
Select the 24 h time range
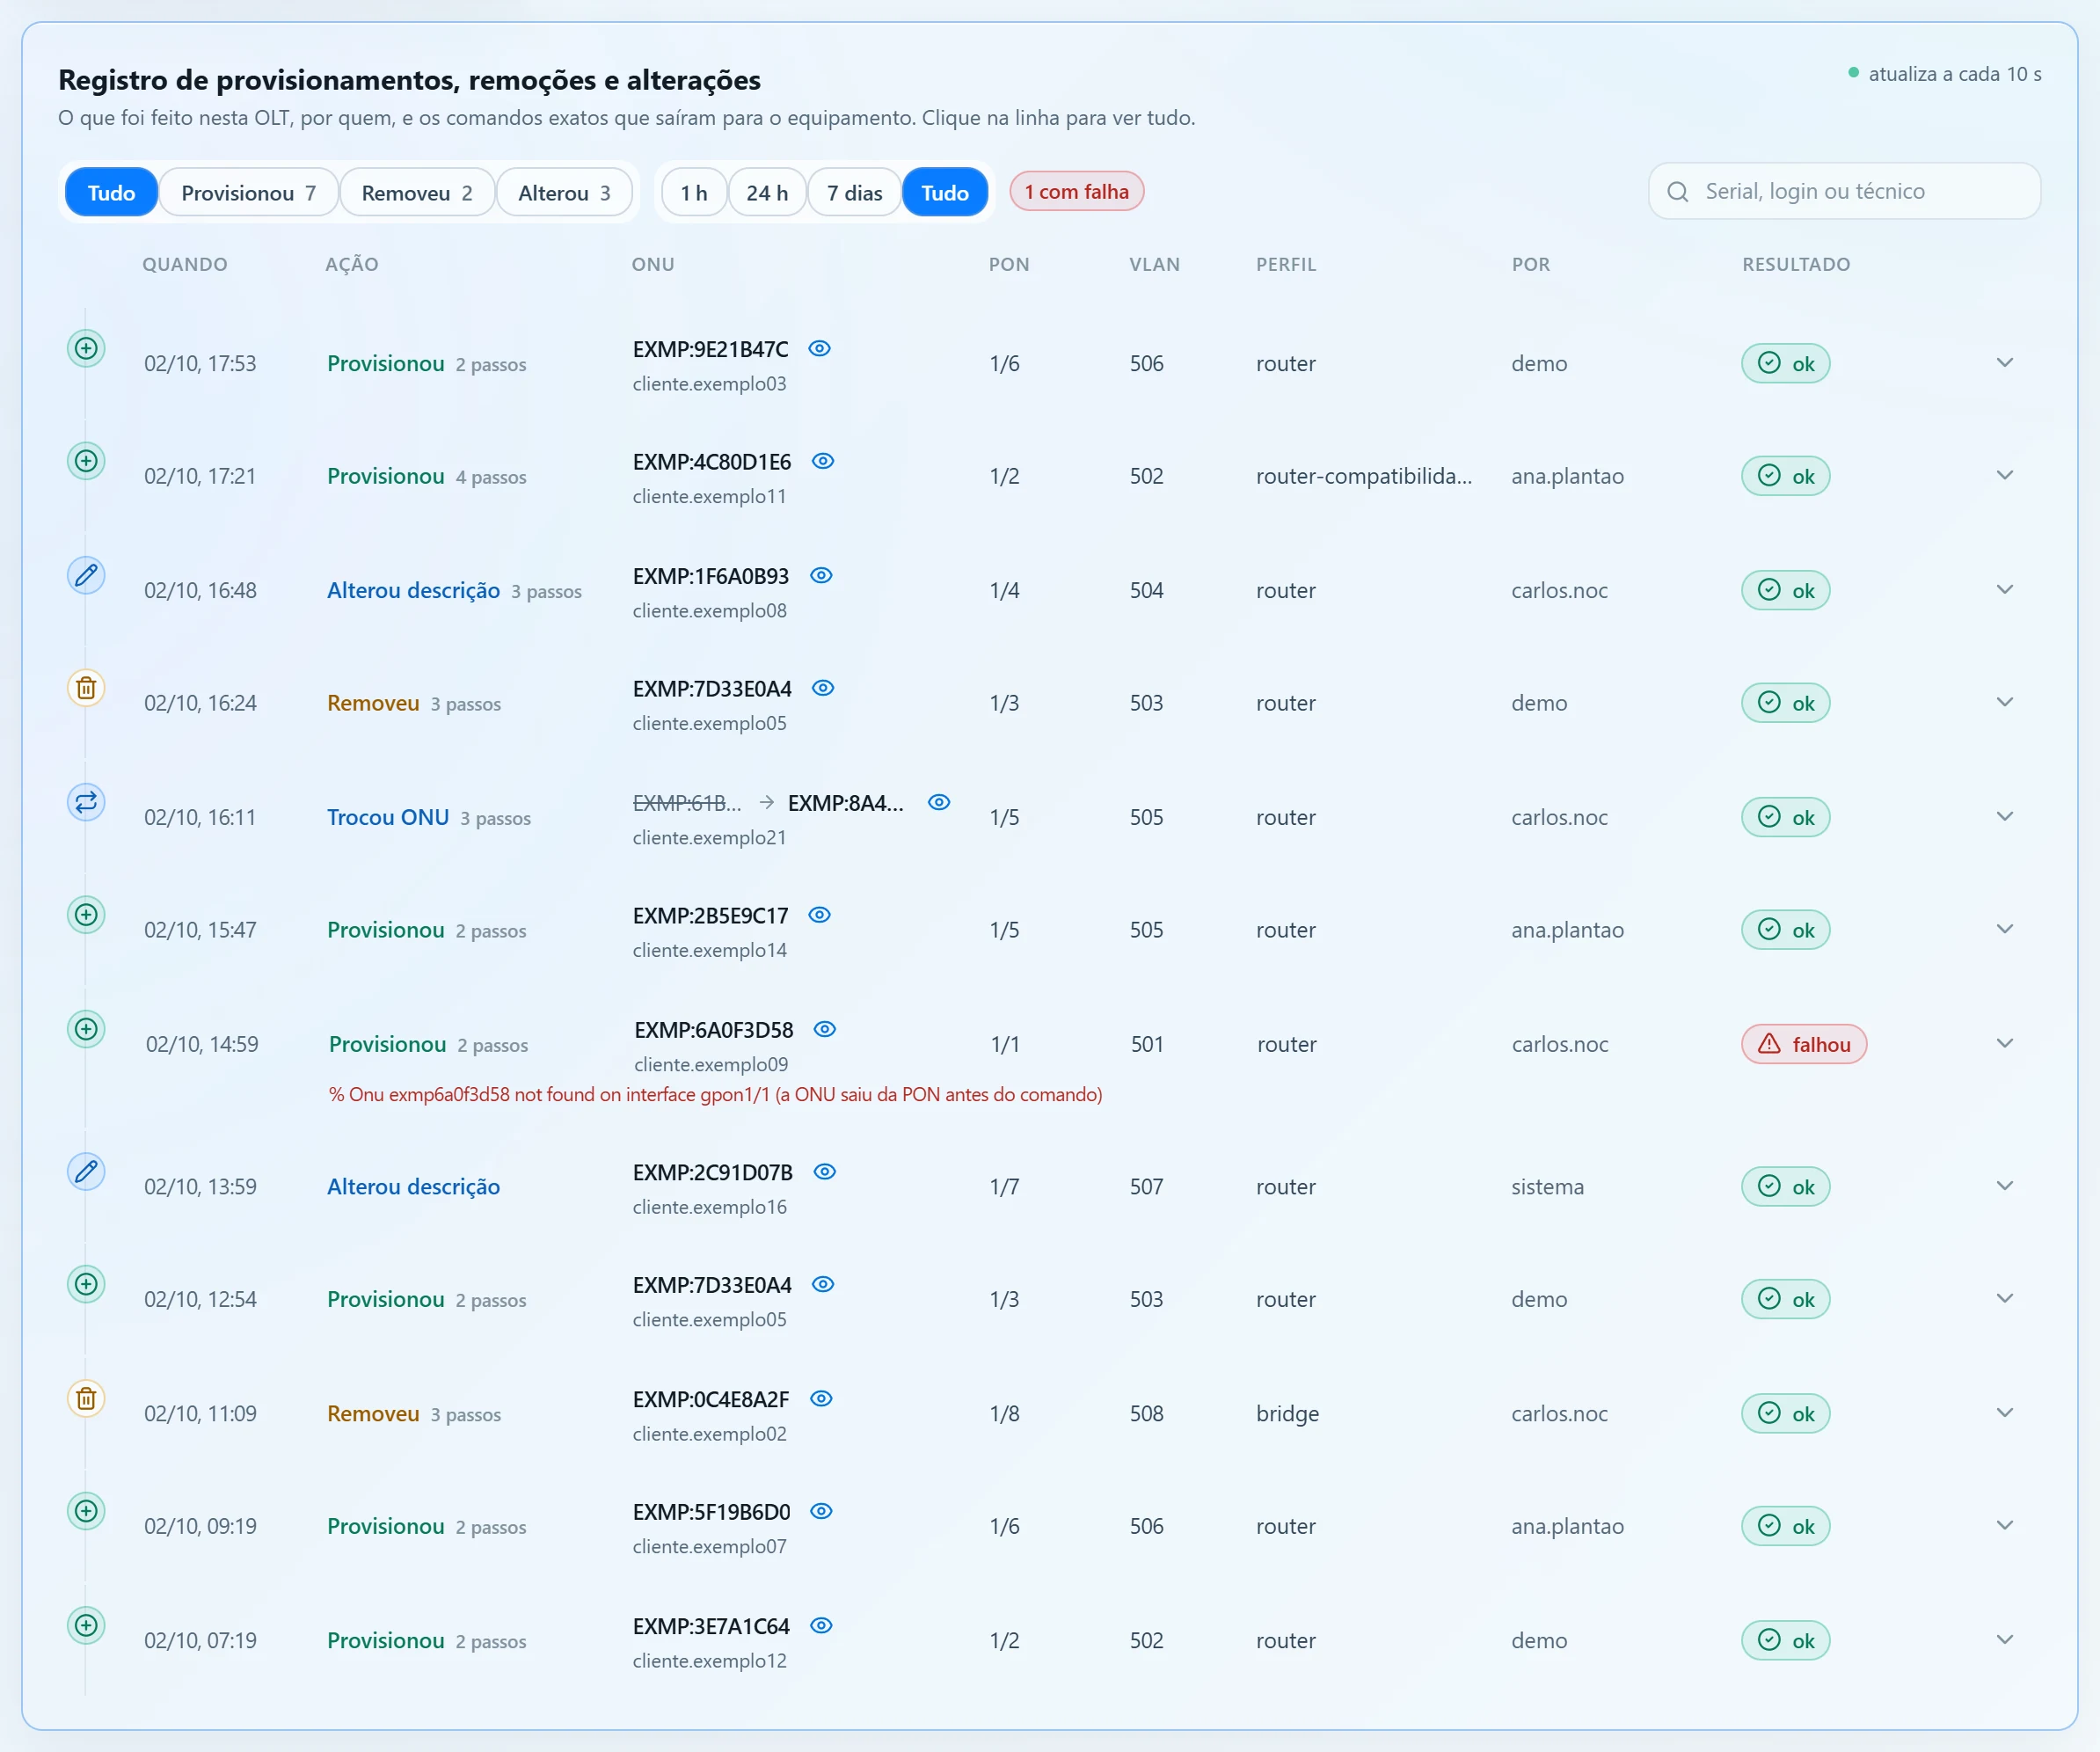click(x=767, y=192)
